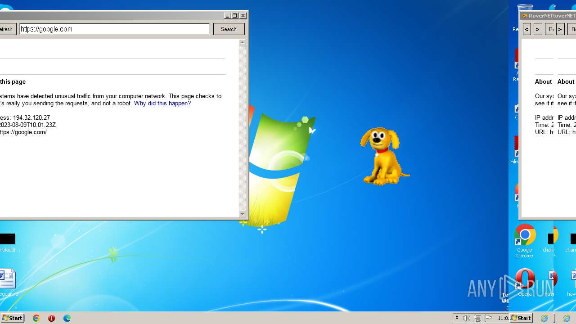The image size is (576, 324).
Task: Click the partially visible Refresh button
Action: click(8, 29)
